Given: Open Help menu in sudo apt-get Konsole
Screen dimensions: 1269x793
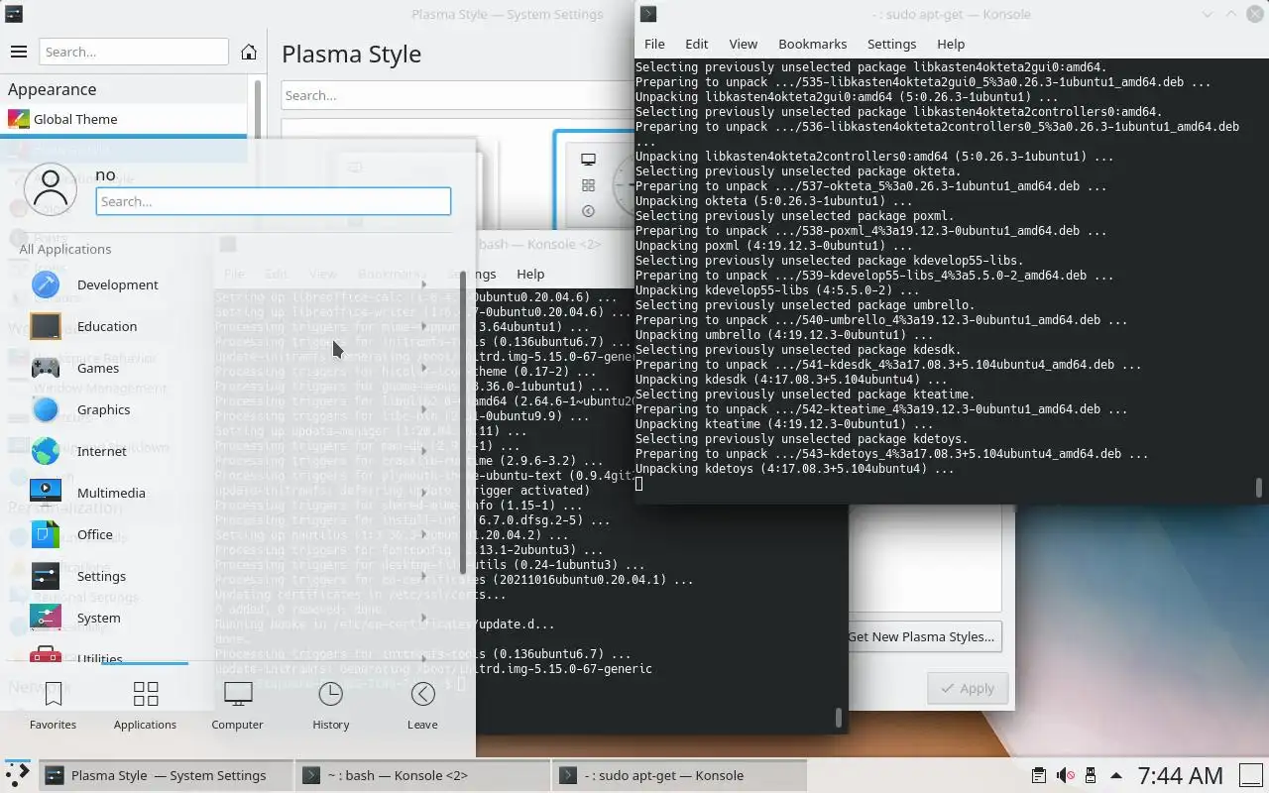Looking at the screenshot, I should coord(951,44).
